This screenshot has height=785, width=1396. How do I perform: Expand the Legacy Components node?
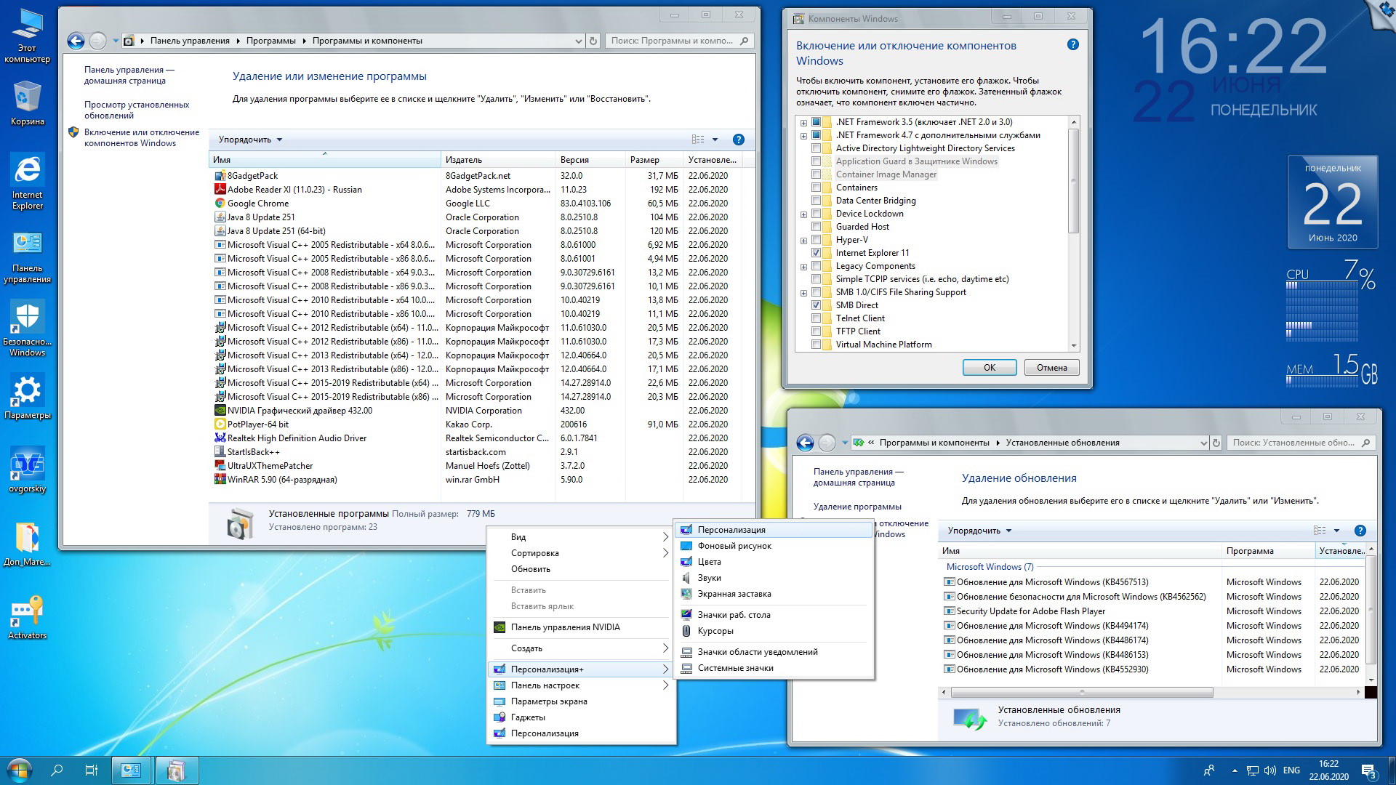click(x=803, y=267)
